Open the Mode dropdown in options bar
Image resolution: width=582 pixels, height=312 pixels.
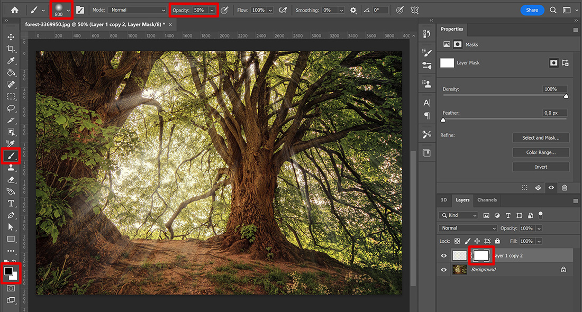pyautogui.click(x=137, y=10)
